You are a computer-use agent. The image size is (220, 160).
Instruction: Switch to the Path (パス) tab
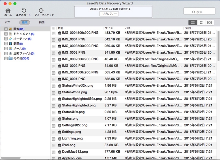click(x=8, y=23)
